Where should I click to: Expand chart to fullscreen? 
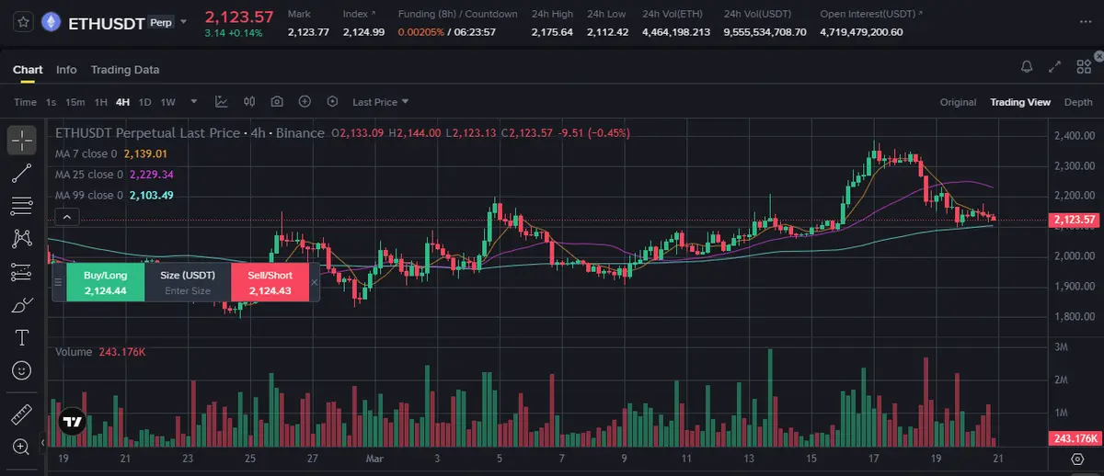point(1054,67)
